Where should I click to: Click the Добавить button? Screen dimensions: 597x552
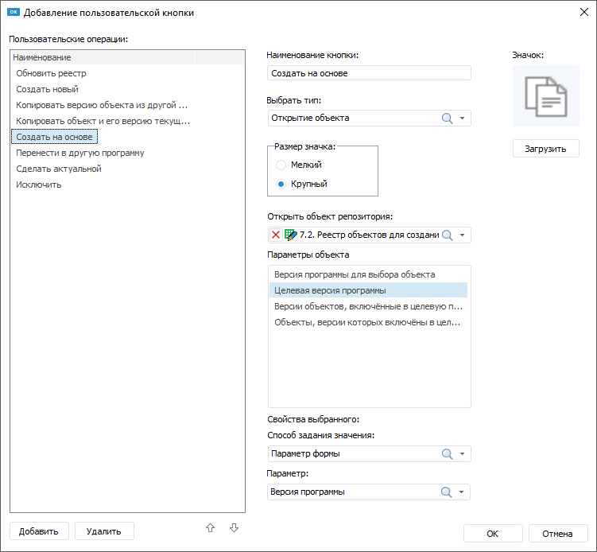click(39, 531)
